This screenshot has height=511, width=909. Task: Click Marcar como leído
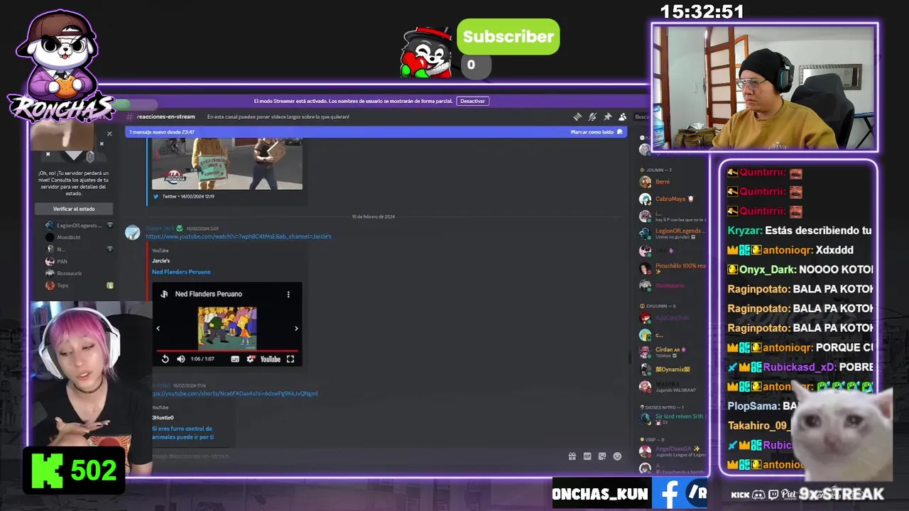click(596, 132)
